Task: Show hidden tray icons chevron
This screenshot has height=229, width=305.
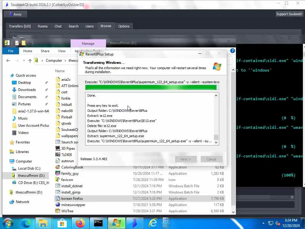Action: (x=263, y=223)
